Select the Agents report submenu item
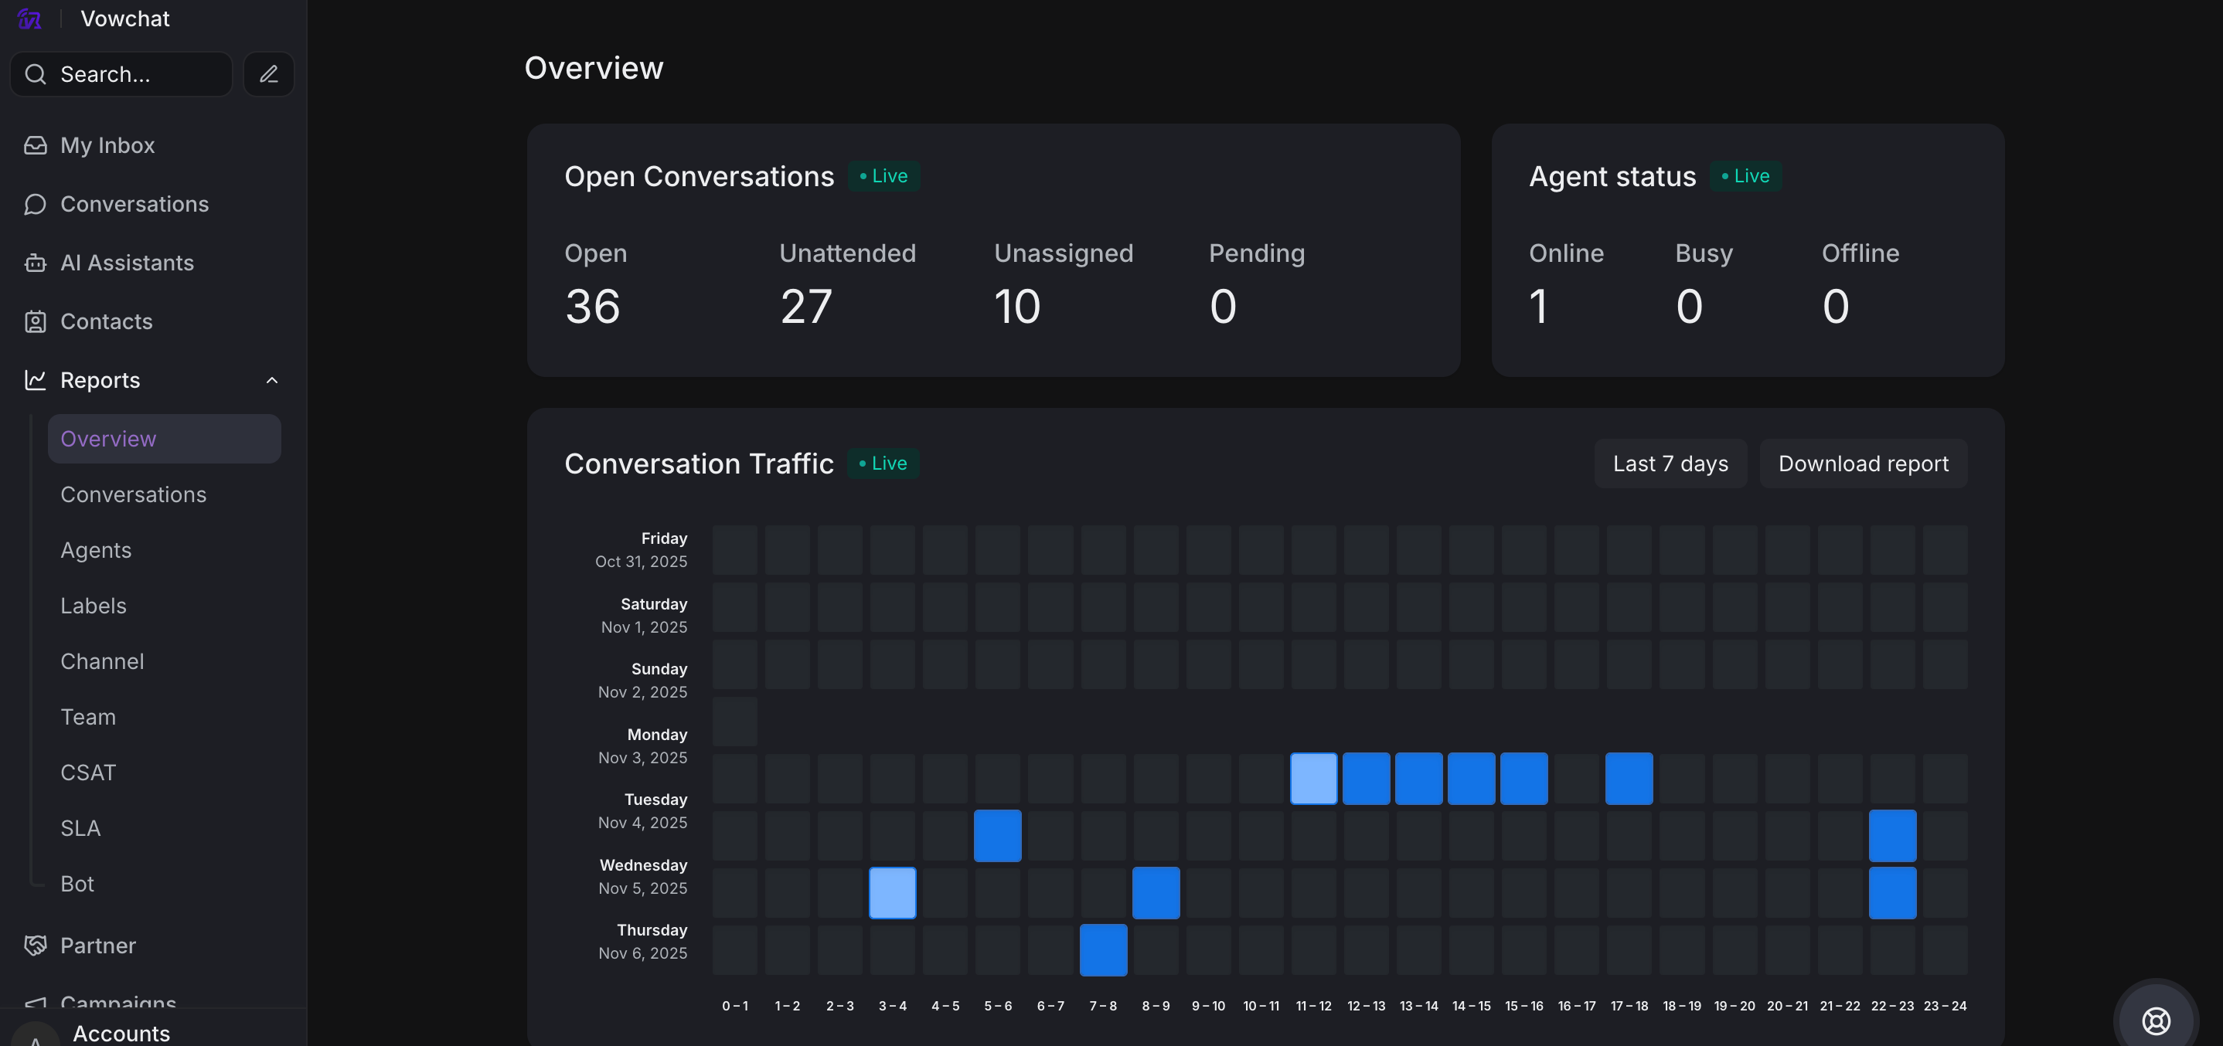The height and width of the screenshot is (1046, 2223). click(96, 550)
